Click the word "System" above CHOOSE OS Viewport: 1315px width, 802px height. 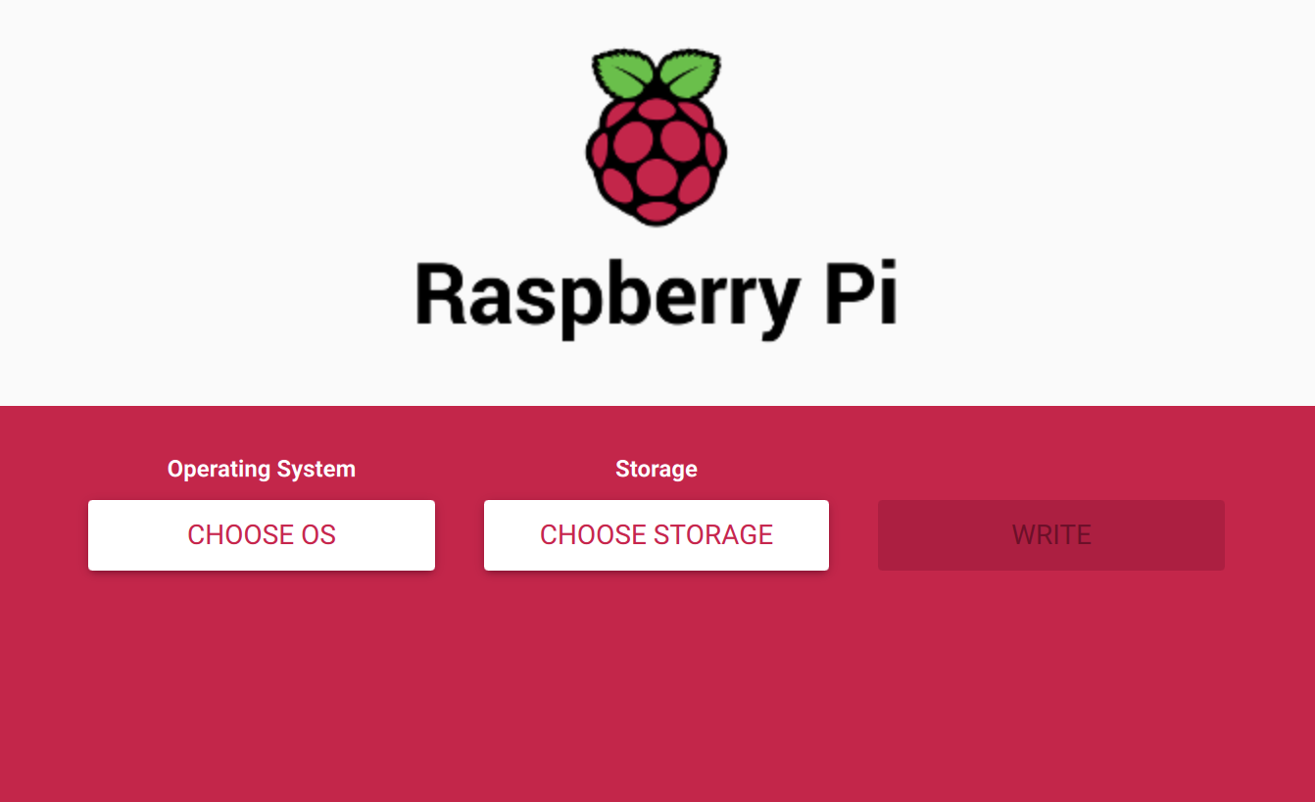click(x=312, y=470)
